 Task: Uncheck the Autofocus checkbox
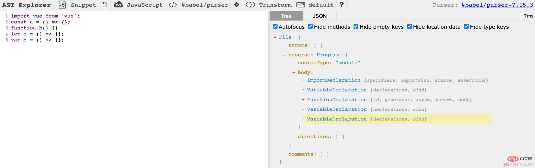(x=275, y=26)
